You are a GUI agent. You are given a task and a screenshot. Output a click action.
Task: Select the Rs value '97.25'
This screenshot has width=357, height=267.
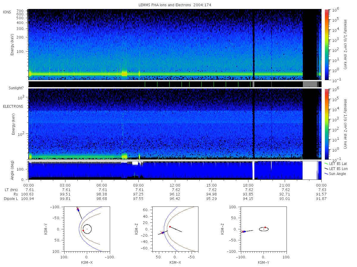[139, 194]
